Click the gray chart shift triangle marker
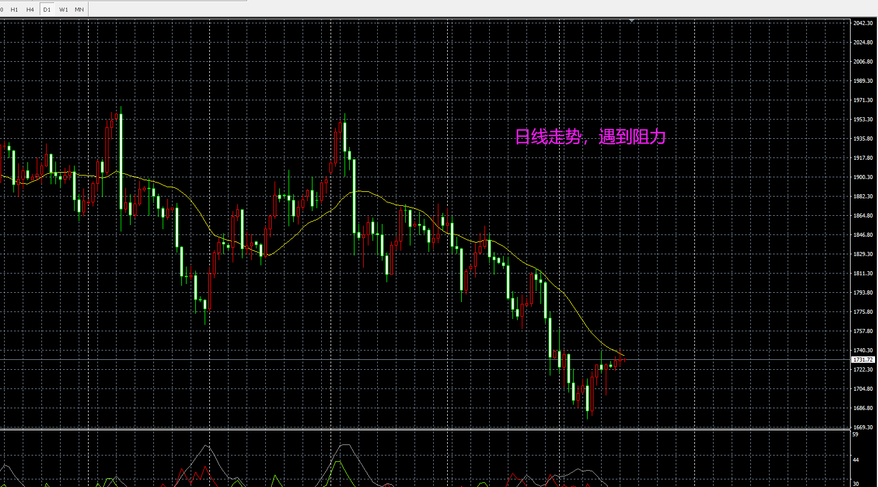The width and height of the screenshot is (878, 487). pyautogui.click(x=631, y=20)
